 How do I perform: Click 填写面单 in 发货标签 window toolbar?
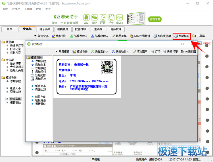tap(140, 52)
